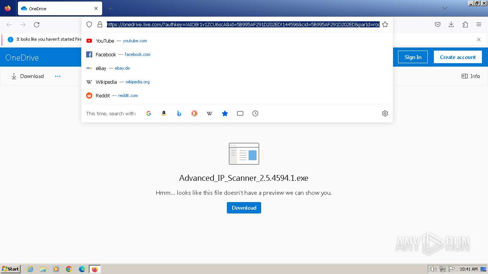Click the 10:41 AM system clock
This screenshot has height=274, width=488.
pos(469,269)
